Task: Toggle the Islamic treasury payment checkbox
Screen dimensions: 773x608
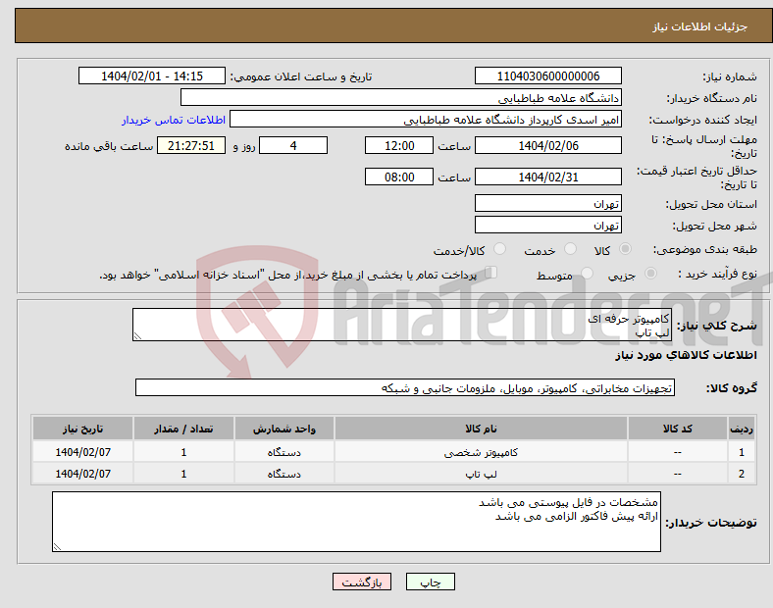Action: pyautogui.click(x=491, y=273)
